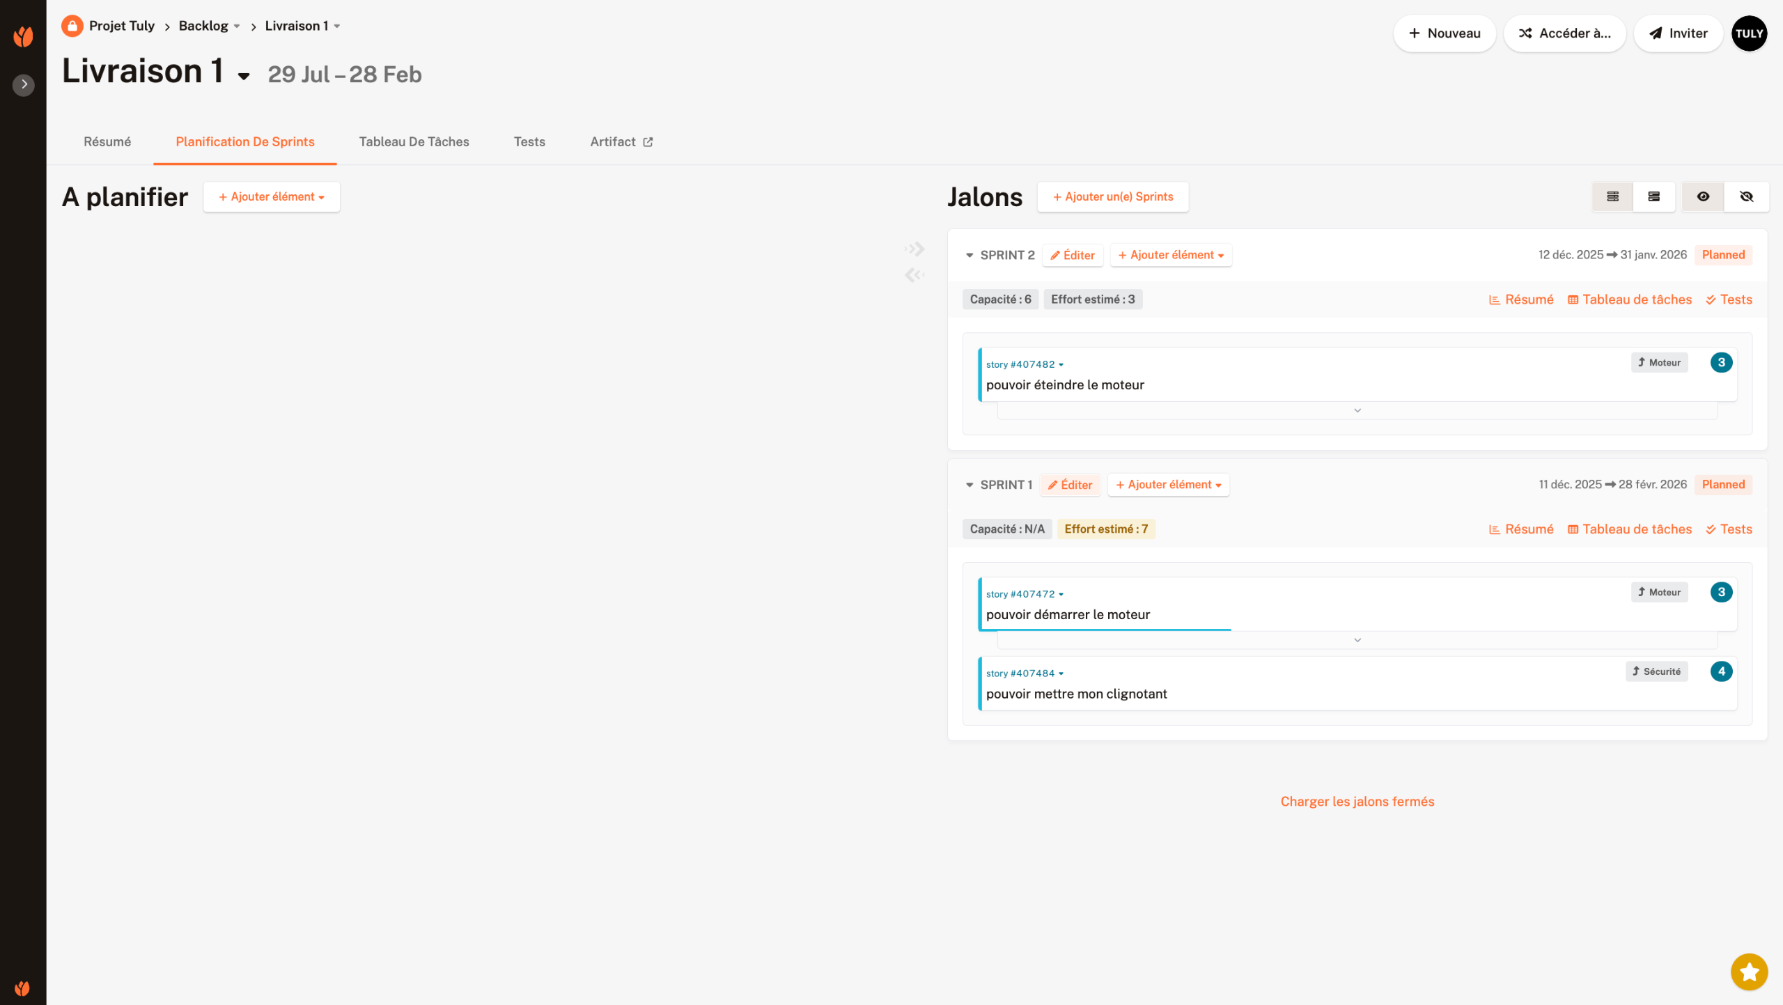Click the move-right double chevron arrows
The width and height of the screenshot is (1783, 1005).
pyautogui.click(x=914, y=249)
